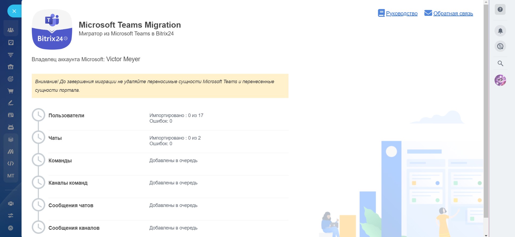Click Добавлены в очередь status for Сообщения каналов
The image size is (515, 237).
point(173,228)
